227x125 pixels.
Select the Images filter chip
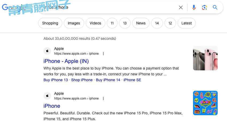tap(74, 23)
